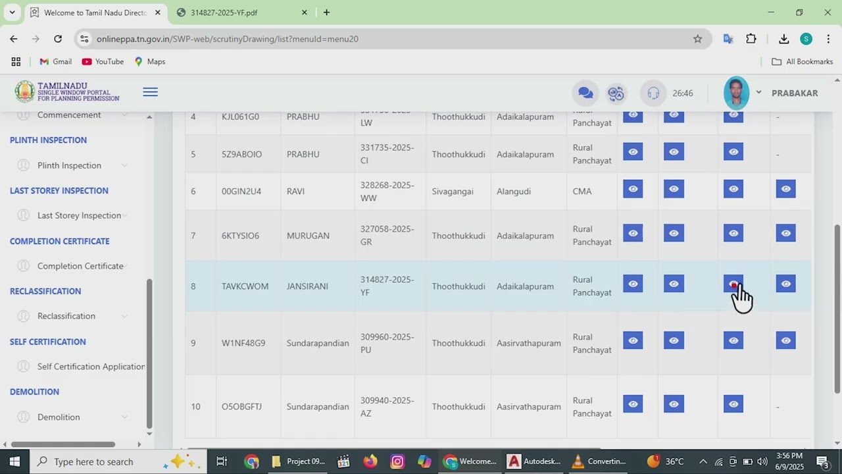Open the Chrome extensions puzzle icon
Screen dimensions: 842x474
[751, 39]
